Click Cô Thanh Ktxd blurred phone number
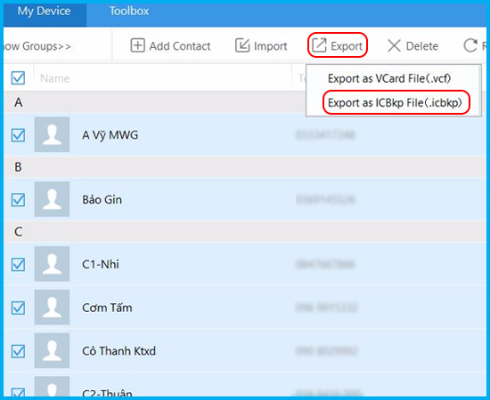Image resolution: width=490 pixels, height=400 pixels. (326, 351)
